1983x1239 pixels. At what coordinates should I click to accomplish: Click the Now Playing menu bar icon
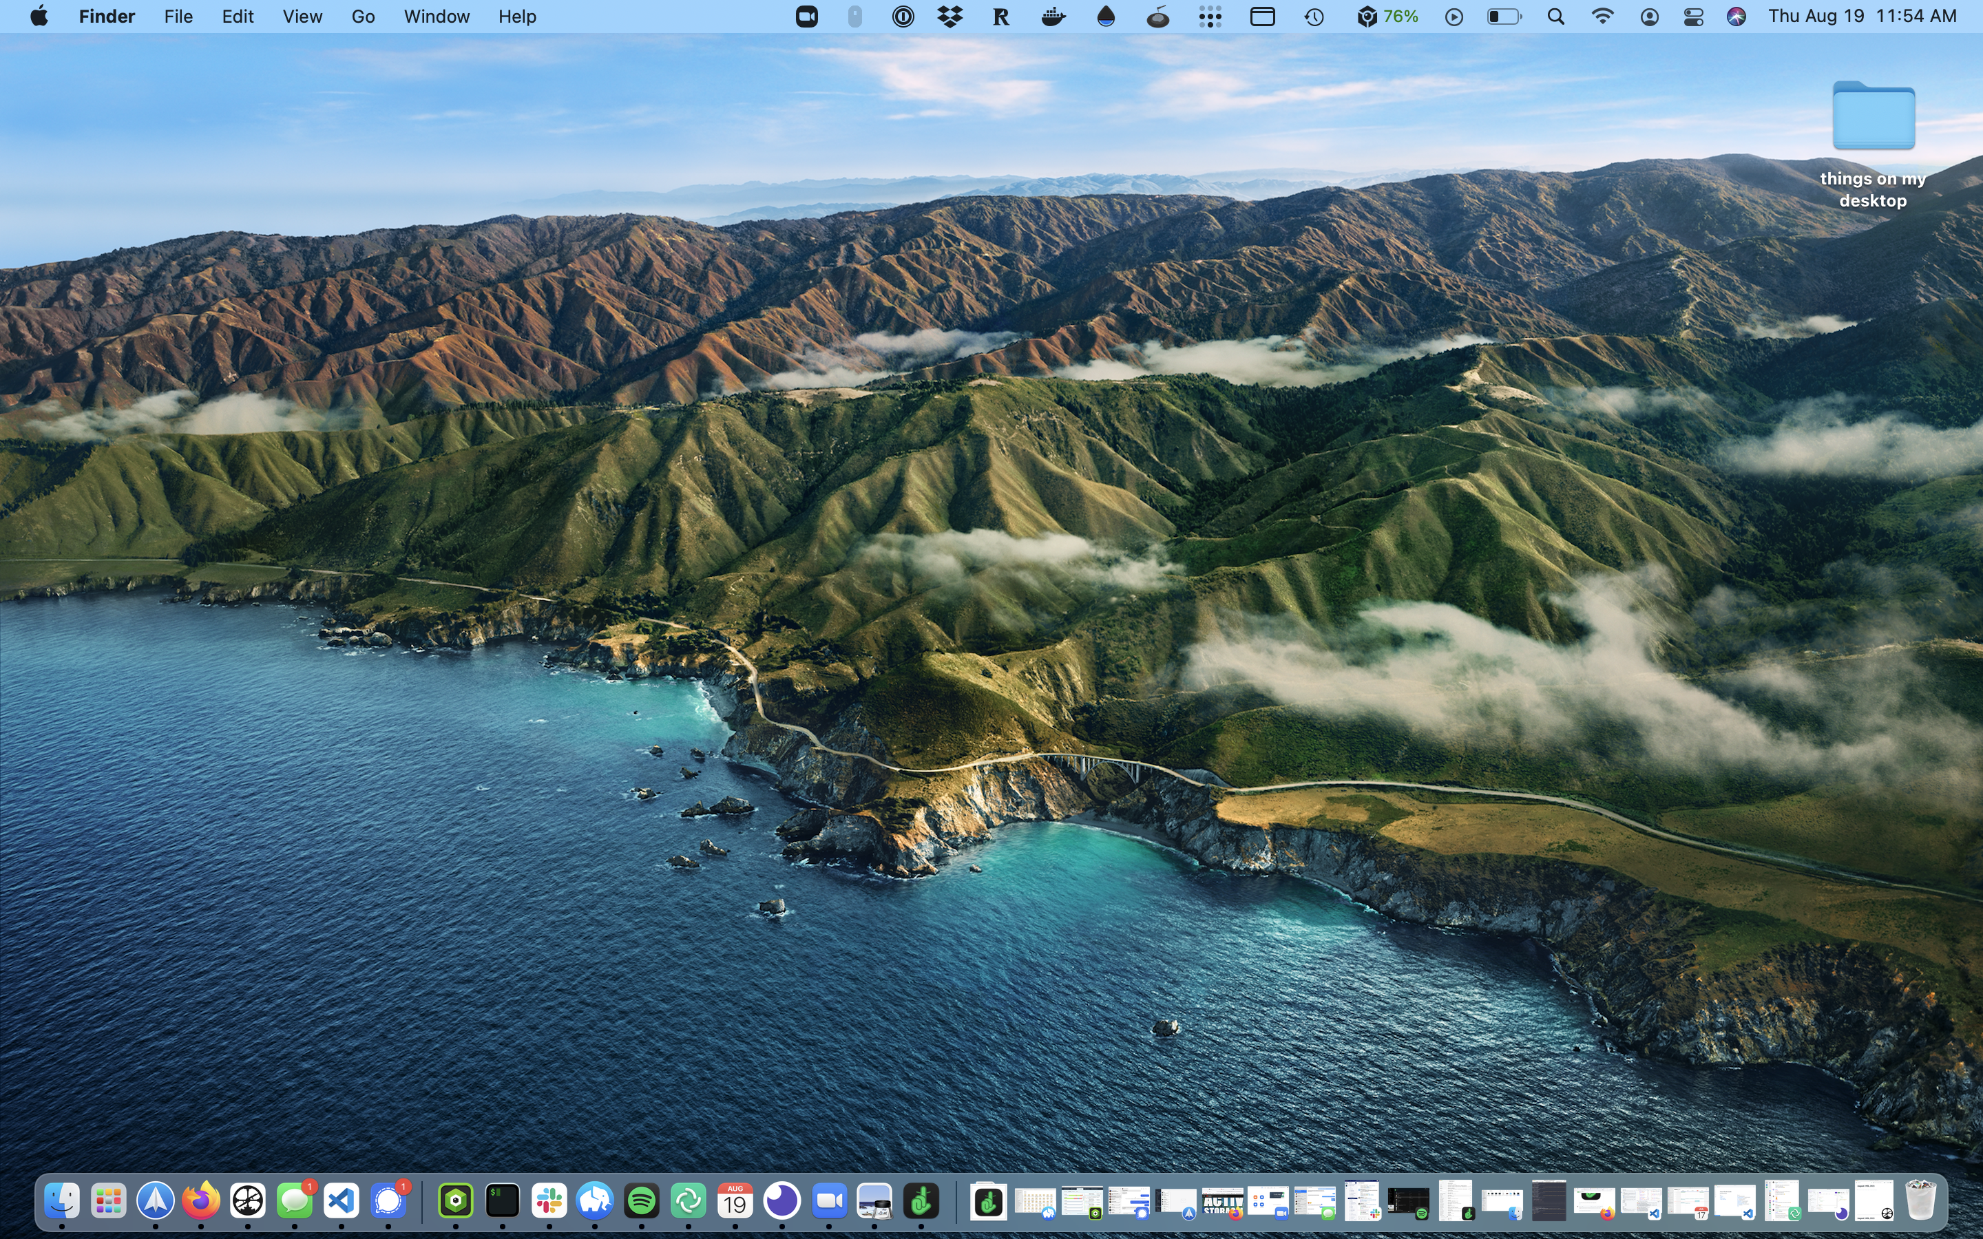pos(1454,17)
